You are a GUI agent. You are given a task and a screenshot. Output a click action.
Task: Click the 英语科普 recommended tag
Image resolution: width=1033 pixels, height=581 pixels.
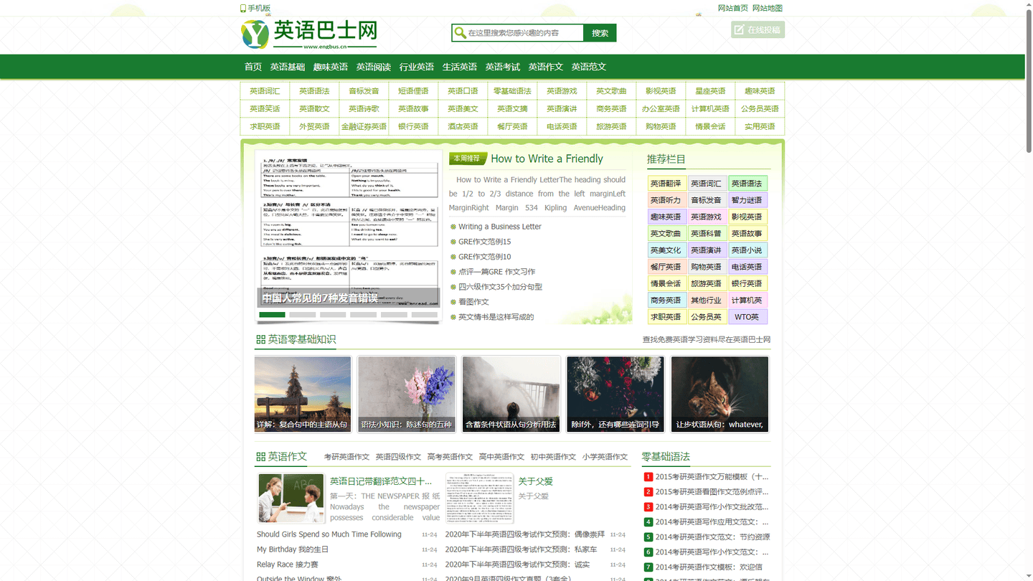point(707,233)
